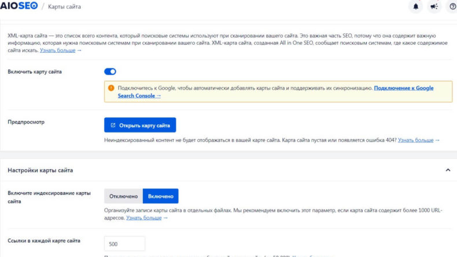457x257 pixels.
Task: Open the notifications bell
Action: 415,6
